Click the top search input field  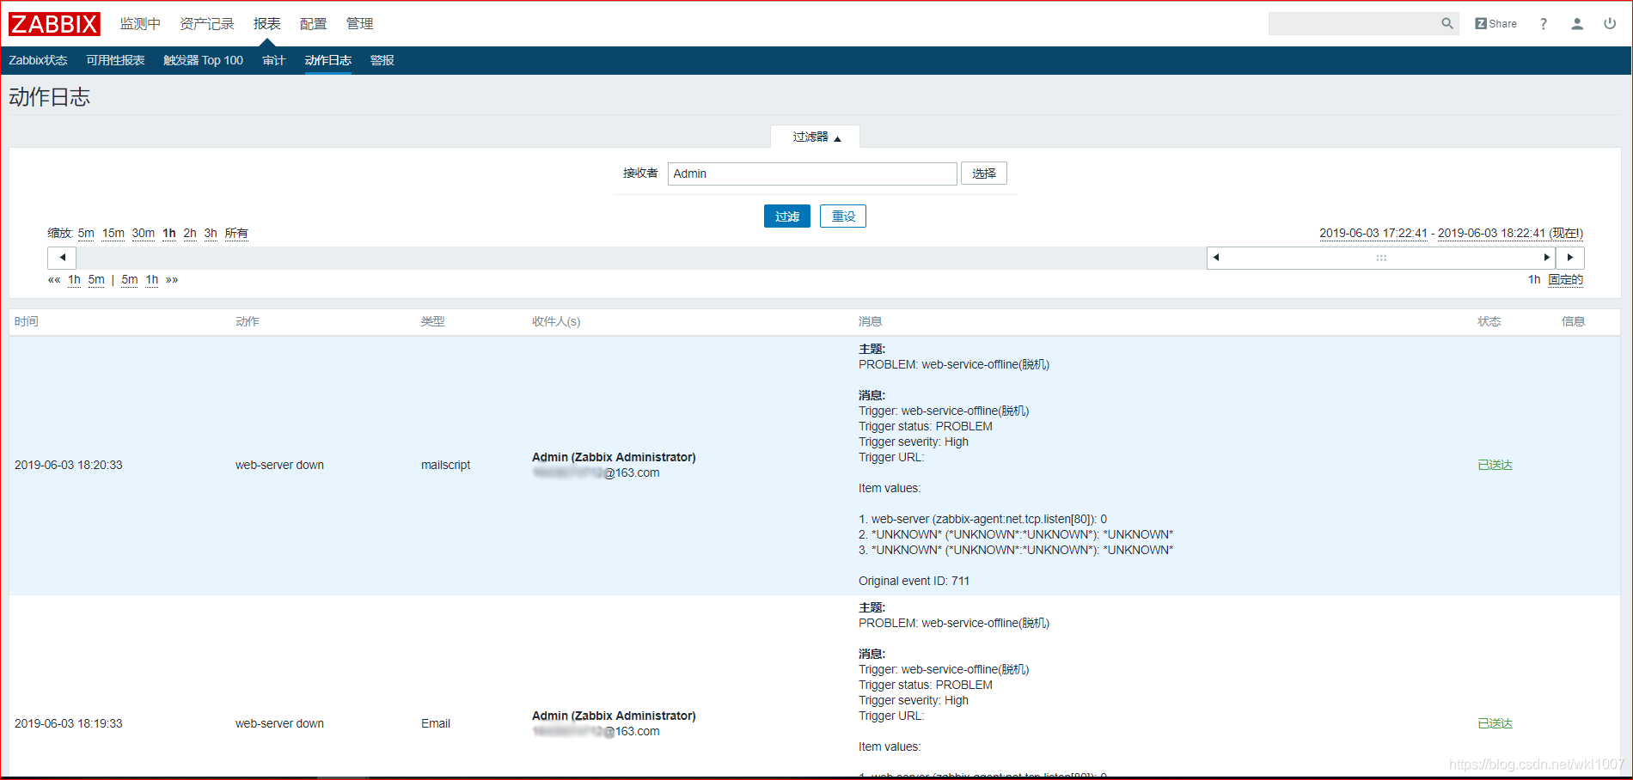coord(1355,24)
